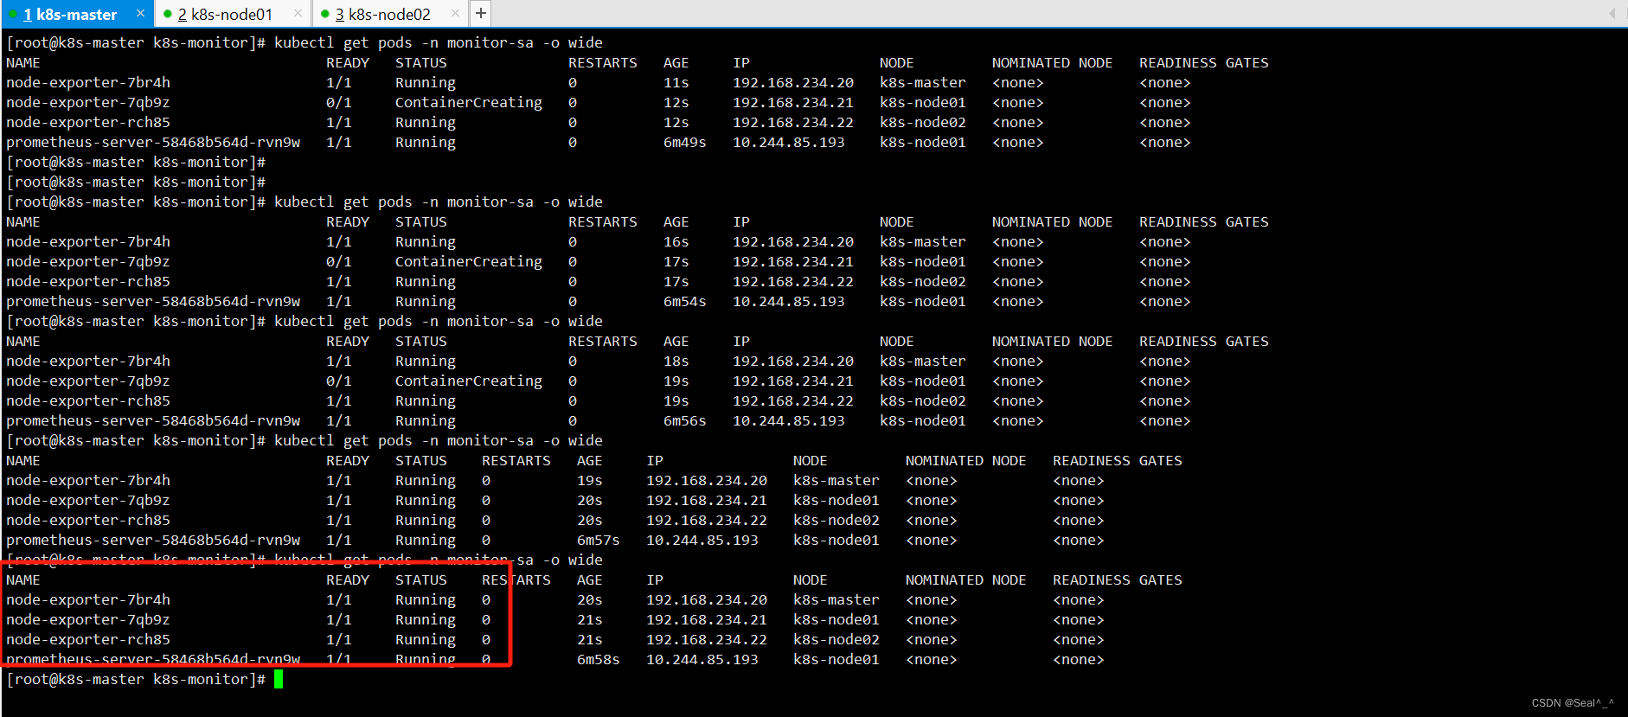Click 'prometheus-server-58468b564d-rvn9w' in the first output

coord(153,142)
